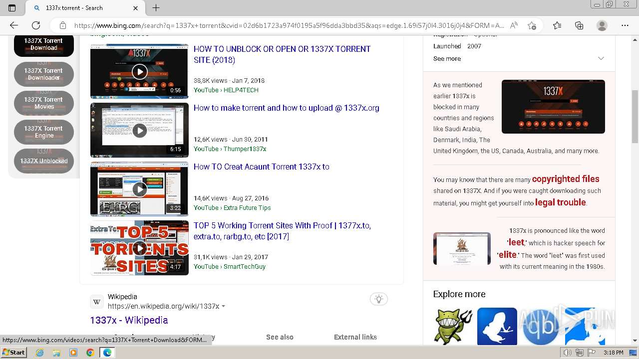Viewport: 639px width, 359px height.
Task: Open media player from taskbar
Action: tap(73, 353)
